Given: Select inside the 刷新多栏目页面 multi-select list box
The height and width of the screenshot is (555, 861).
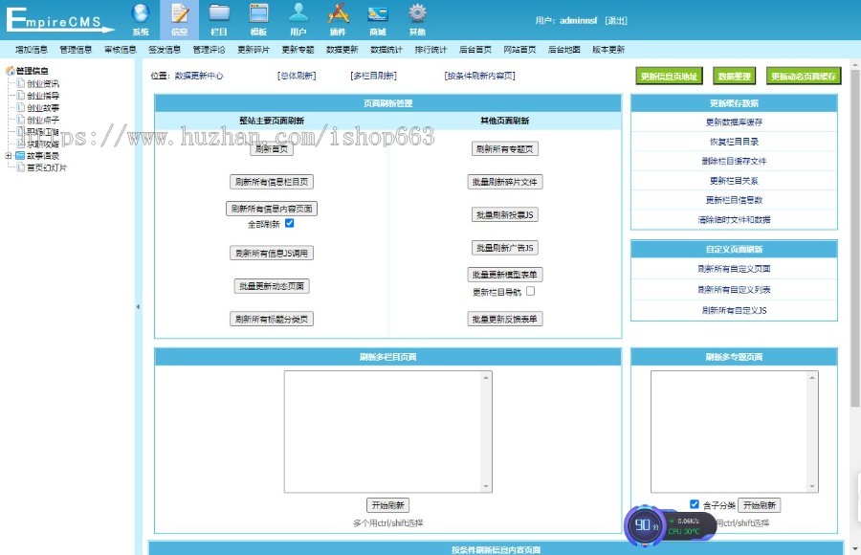Looking at the screenshot, I should coord(383,432).
